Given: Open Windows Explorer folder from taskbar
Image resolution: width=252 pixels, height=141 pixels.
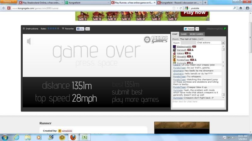Looking at the screenshot, I should coord(28,138).
